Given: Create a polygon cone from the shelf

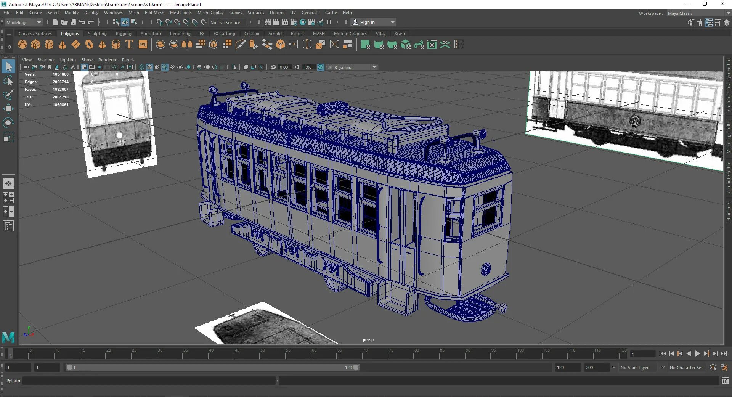Looking at the screenshot, I should click(63, 45).
